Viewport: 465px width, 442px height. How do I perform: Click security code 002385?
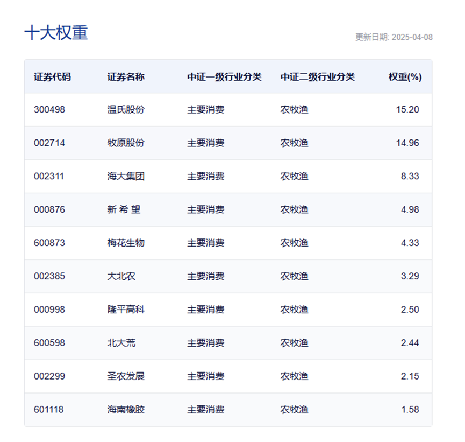click(x=49, y=276)
